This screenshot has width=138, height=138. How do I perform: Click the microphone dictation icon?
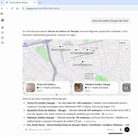pos(121,130)
